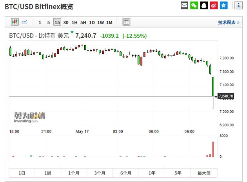247x182 pixels.
Task: Click the 03:00 time axis label
Action: pos(118,131)
